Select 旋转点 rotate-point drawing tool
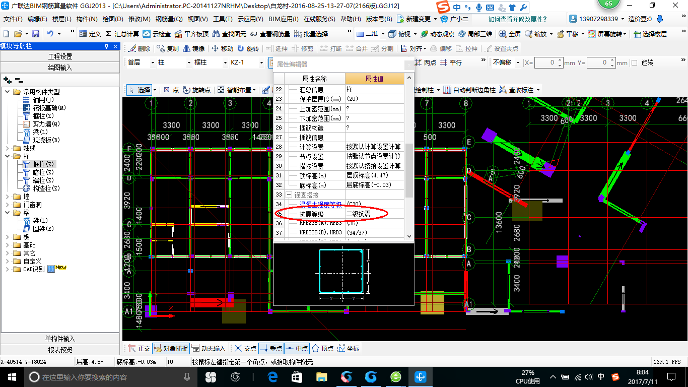 pyautogui.click(x=196, y=90)
